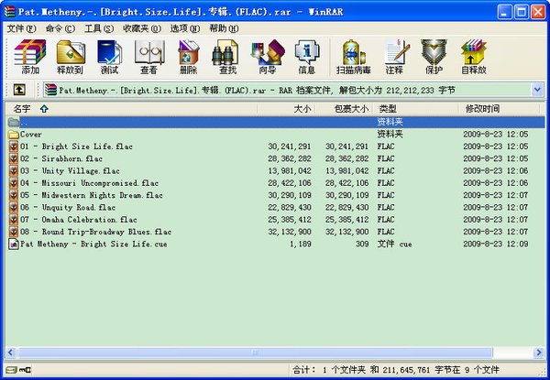Click the horizontal scrollbar left arrow
This screenshot has width=550, height=380.
tap(11, 353)
